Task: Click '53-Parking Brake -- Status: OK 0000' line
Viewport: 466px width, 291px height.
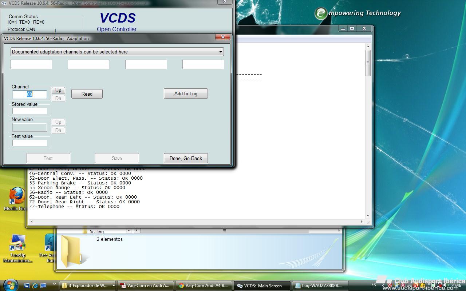Action: click(80, 183)
